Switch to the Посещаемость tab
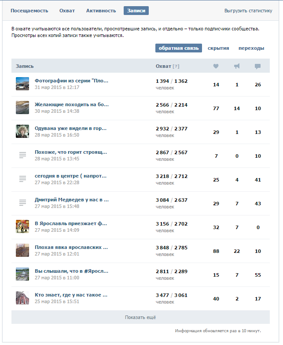The image size is (283, 345). pyautogui.click(x=29, y=11)
